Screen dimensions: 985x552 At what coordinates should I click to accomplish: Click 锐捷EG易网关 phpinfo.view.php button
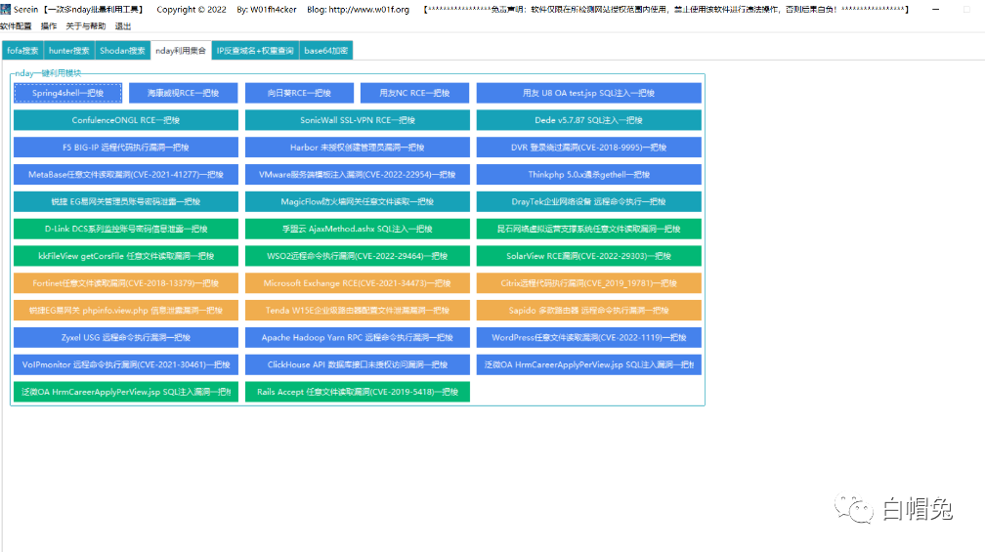click(126, 311)
